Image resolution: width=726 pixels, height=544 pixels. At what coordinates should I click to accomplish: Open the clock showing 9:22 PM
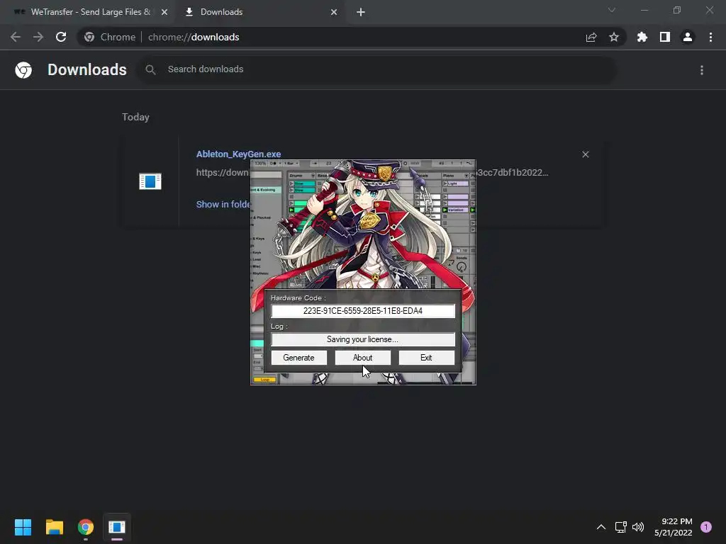point(674,527)
